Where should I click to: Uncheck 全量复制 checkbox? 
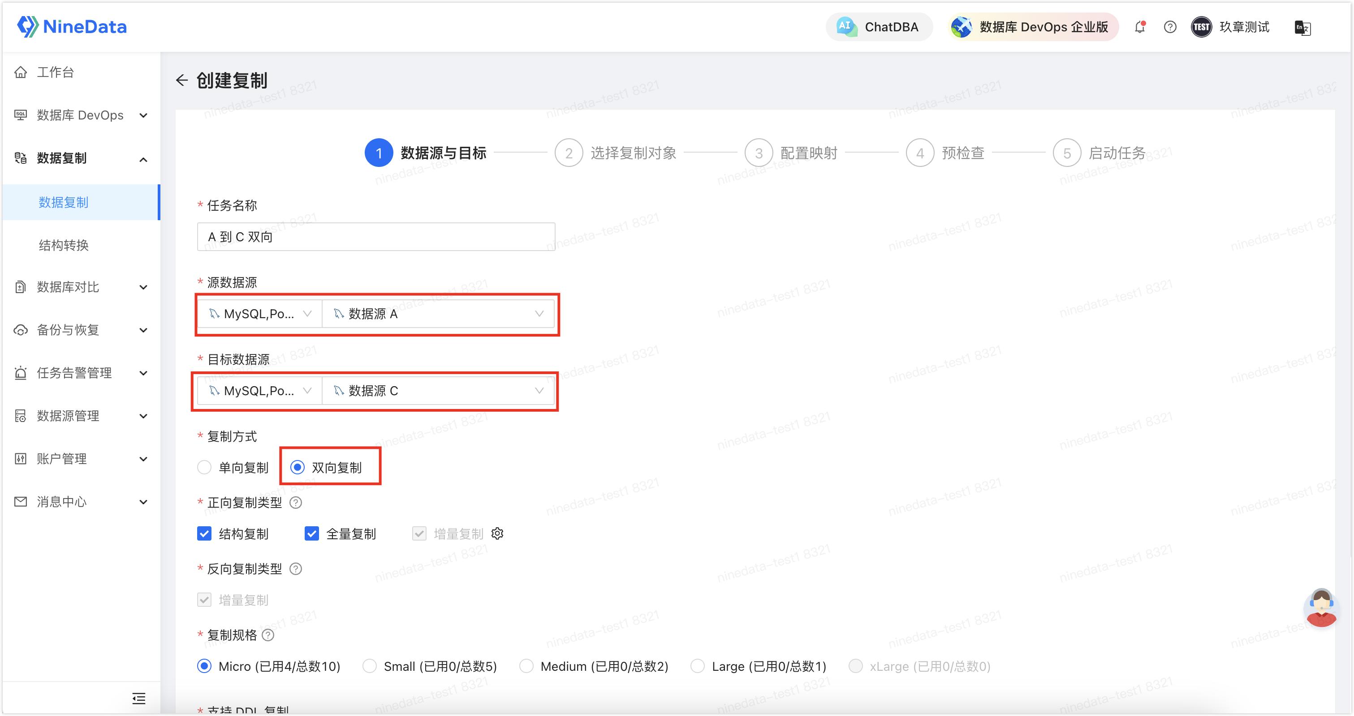(312, 534)
